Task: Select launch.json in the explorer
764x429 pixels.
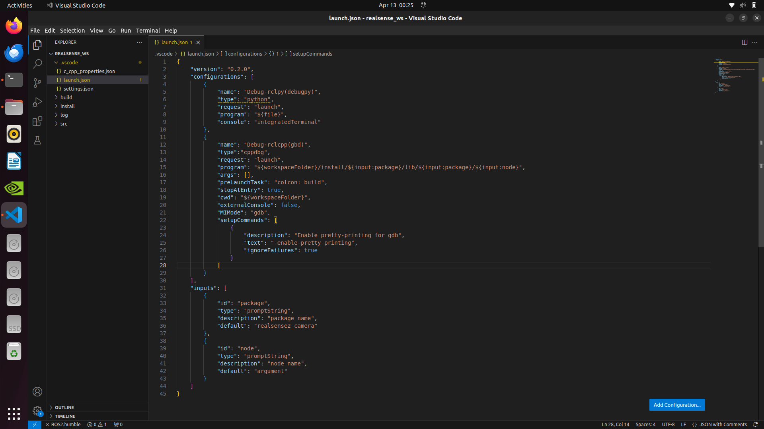Action: tap(97, 80)
